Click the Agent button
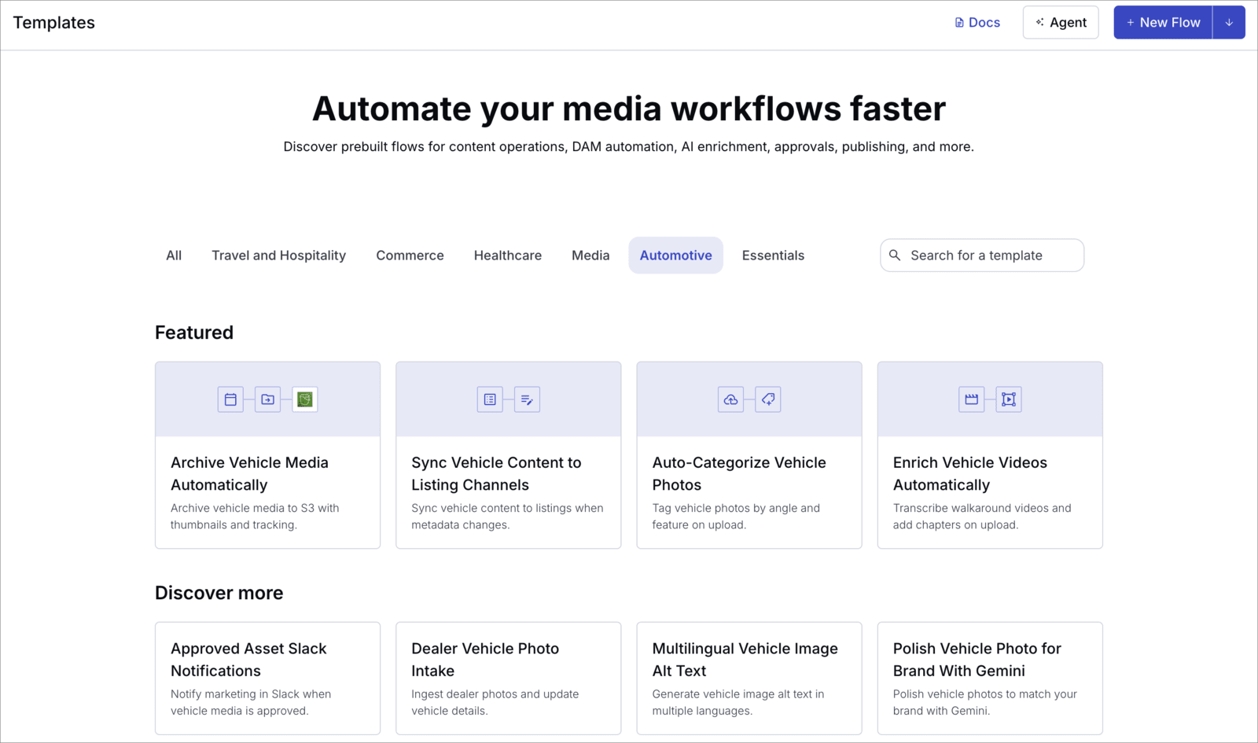The width and height of the screenshot is (1258, 743). click(x=1061, y=23)
